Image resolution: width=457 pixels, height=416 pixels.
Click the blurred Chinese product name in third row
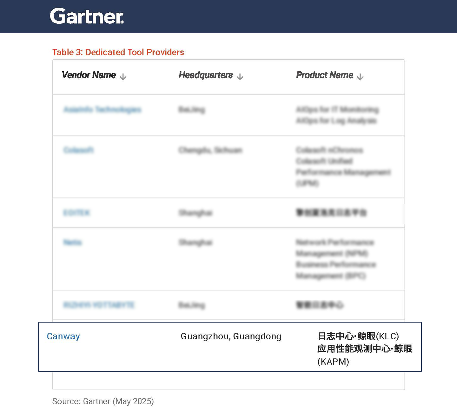(x=331, y=212)
